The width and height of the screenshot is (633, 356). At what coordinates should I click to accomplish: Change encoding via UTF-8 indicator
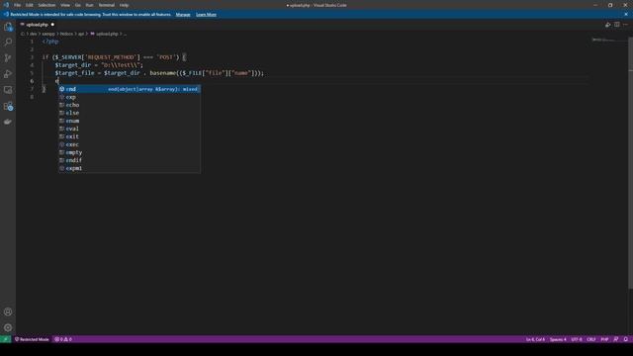coord(577,339)
